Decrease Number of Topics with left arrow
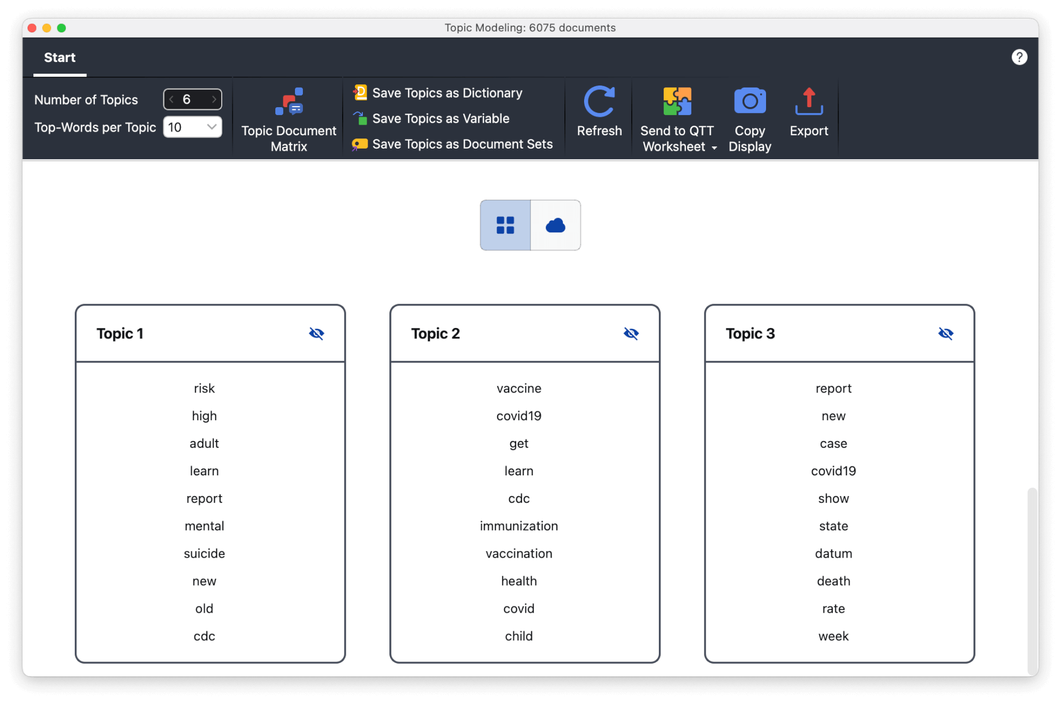Image resolution: width=1061 pixels, height=703 pixels. click(x=171, y=99)
